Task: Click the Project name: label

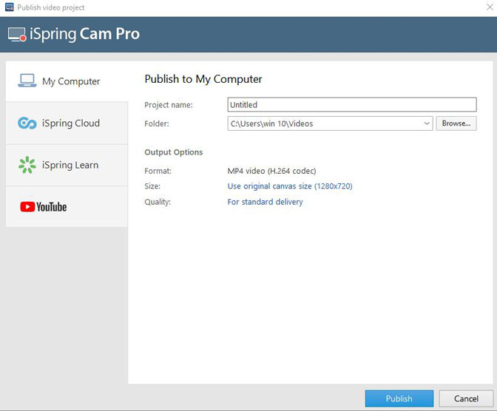Action: pos(169,105)
